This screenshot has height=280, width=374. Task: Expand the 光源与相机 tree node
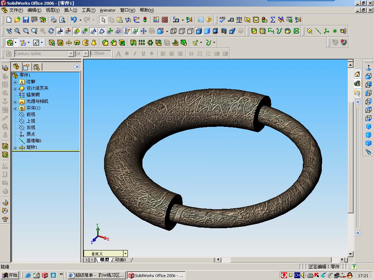tap(15, 102)
